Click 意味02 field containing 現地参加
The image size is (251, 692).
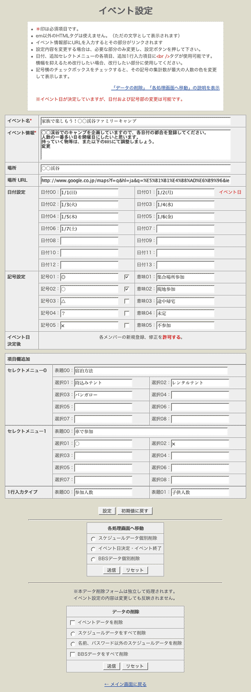tap(185, 289)
